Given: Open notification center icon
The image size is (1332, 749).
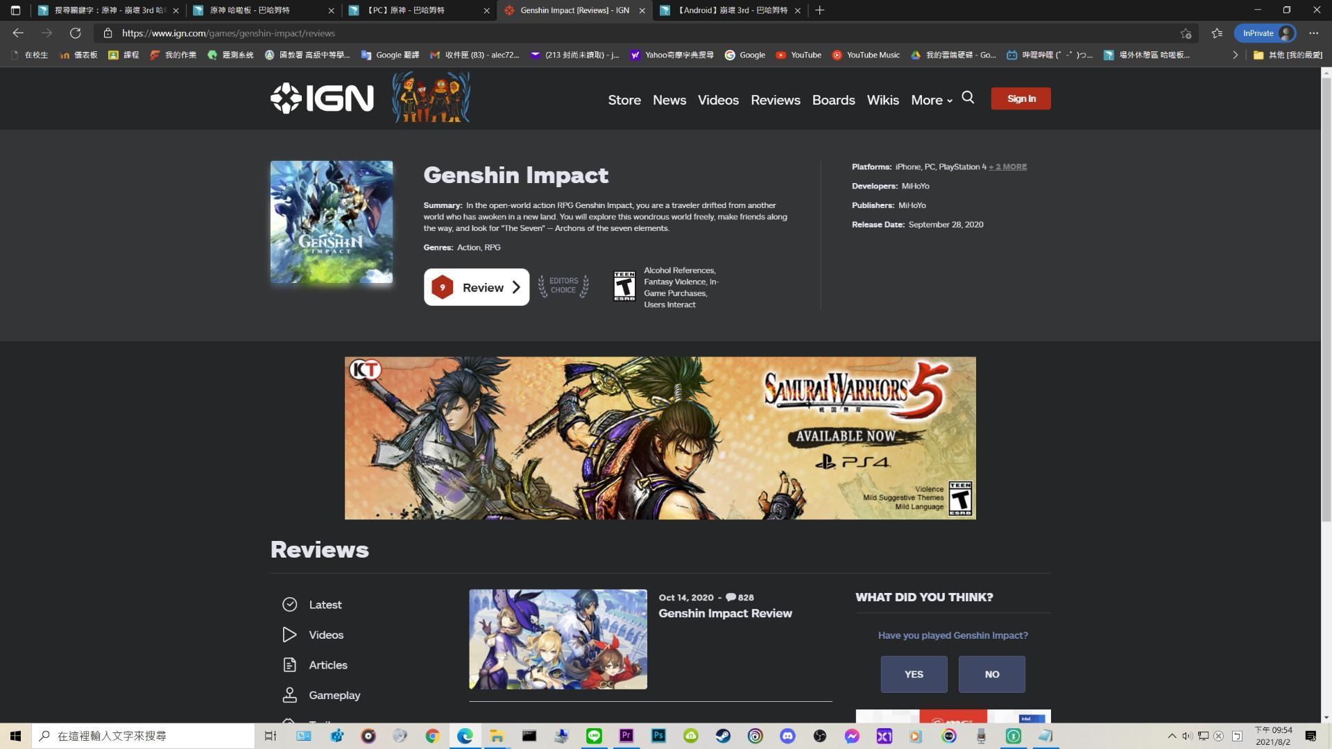Looking at the screenshot, I should click(x=1310, y=736).
